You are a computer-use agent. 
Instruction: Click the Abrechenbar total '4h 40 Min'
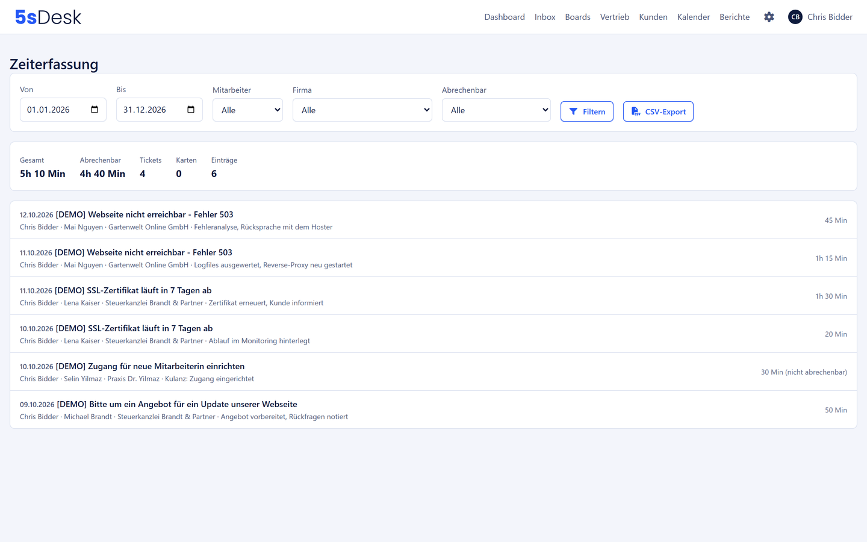(102, 173)
